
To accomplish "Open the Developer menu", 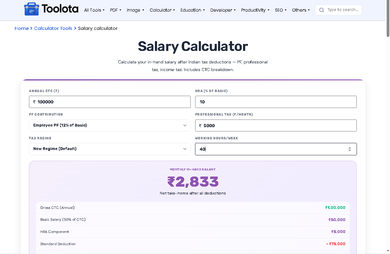I will click(223, 10).
